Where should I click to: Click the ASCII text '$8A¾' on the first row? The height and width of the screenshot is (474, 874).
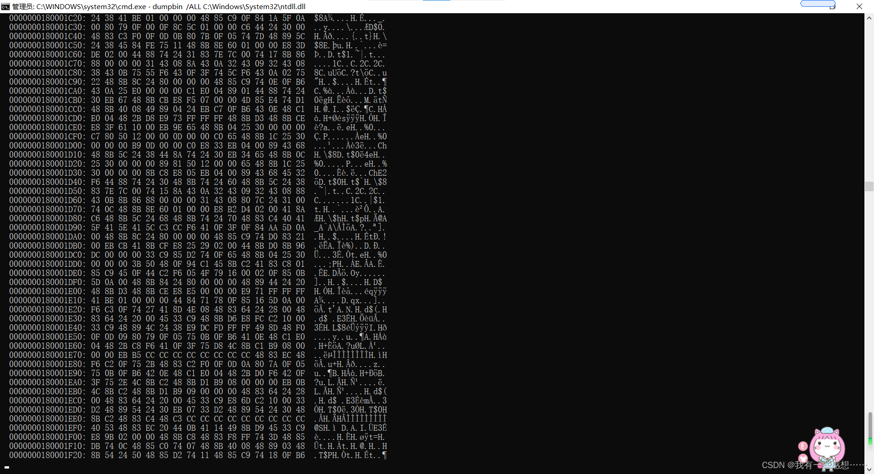324,18
